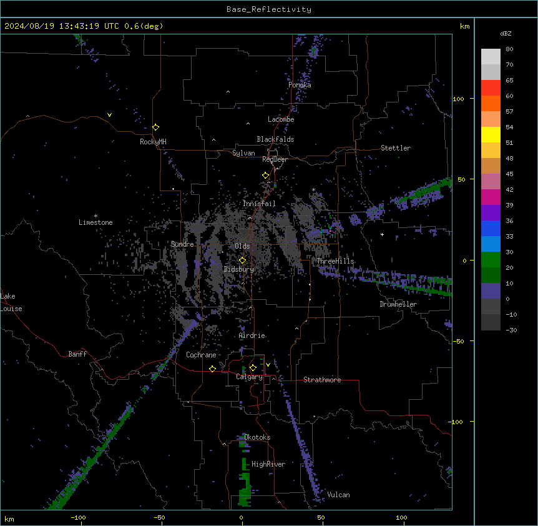Image resolution: width=538 pixels, height=526 pixels.
Task: Select the Calgary city label
Action: (x=249, y=377)
